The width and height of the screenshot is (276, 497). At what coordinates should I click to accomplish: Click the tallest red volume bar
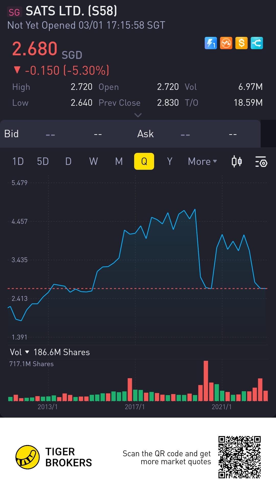(x=206, y=381)
